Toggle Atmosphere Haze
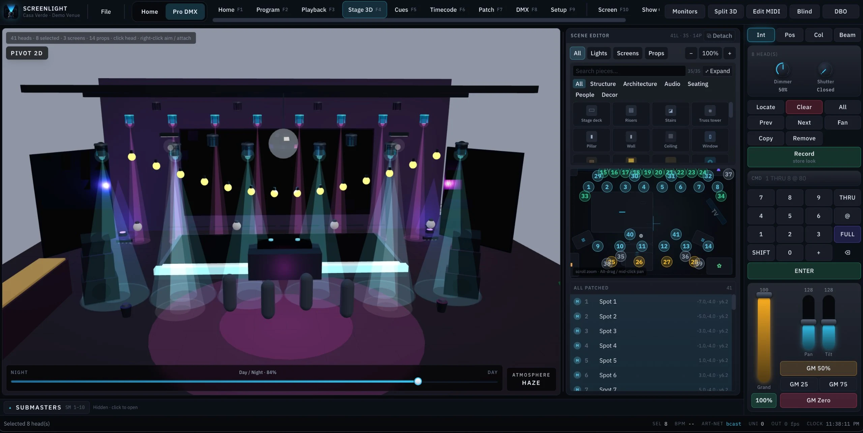Screen dimensions: 863x433 pyautogui.click(x=531, y=379)
